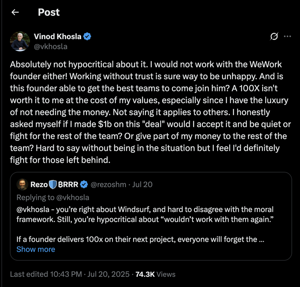
Task: Click the main post text body
Action: 148,111
